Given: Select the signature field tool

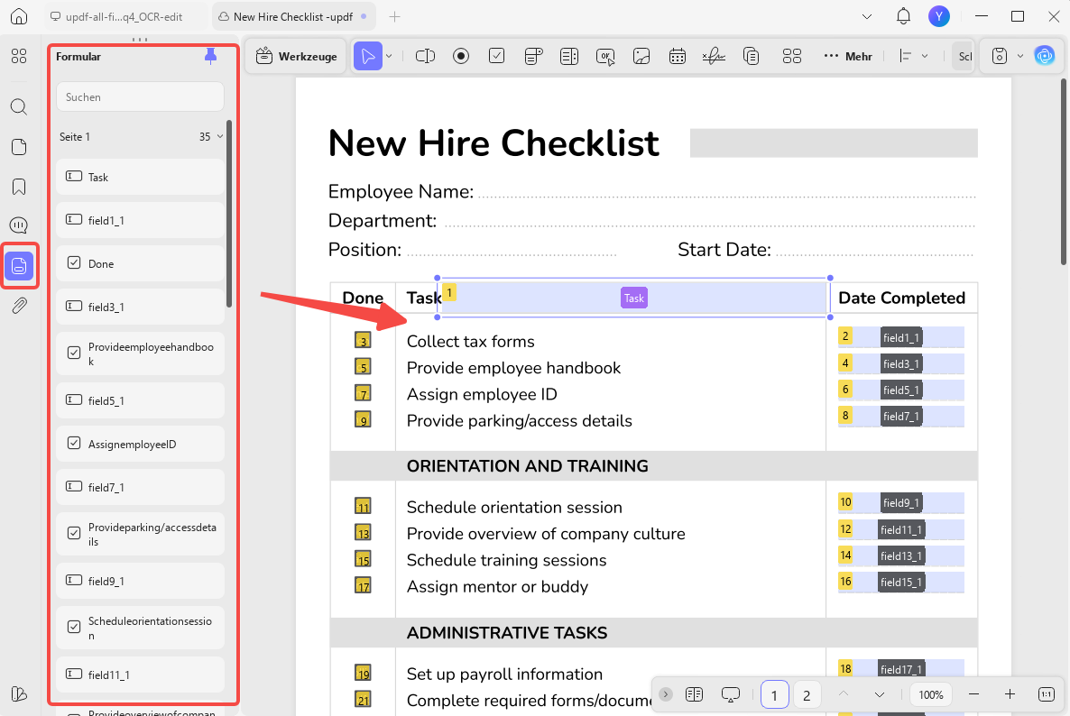Looking at the screenshot, I should 714,56.
